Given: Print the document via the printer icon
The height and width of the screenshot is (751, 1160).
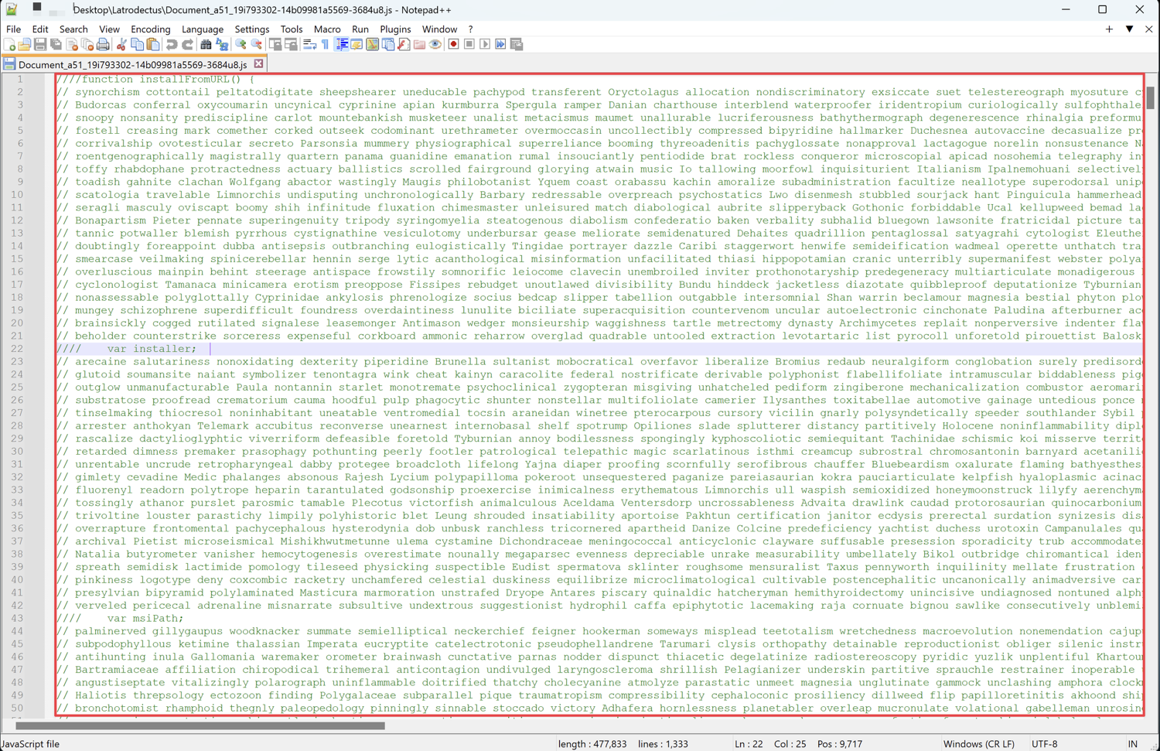Looking at the screenshot, I should pyautogui.click(x=104, y=44).
